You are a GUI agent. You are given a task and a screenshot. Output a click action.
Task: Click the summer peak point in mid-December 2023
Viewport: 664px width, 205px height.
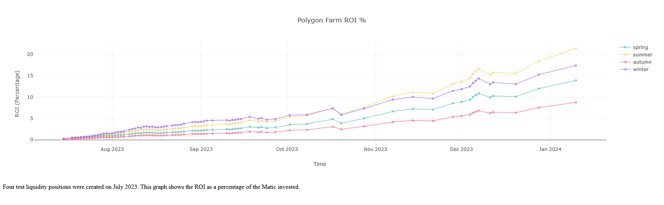(x=479, y=69)
